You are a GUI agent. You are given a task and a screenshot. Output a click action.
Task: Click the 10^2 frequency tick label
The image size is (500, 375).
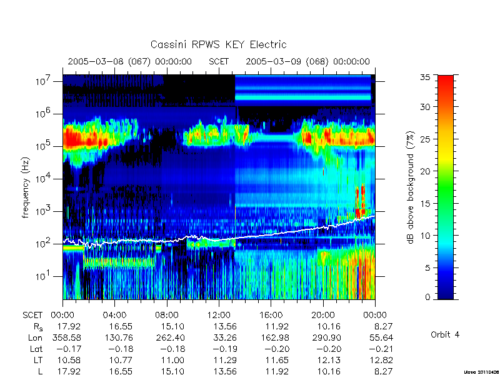coord(44,244)
